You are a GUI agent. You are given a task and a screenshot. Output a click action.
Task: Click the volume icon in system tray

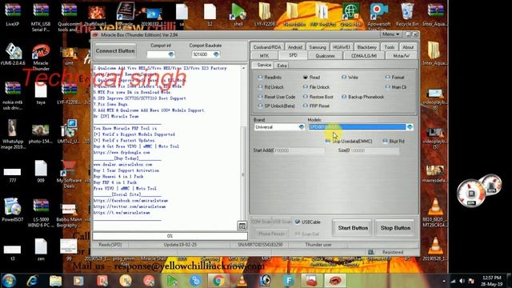462,281
